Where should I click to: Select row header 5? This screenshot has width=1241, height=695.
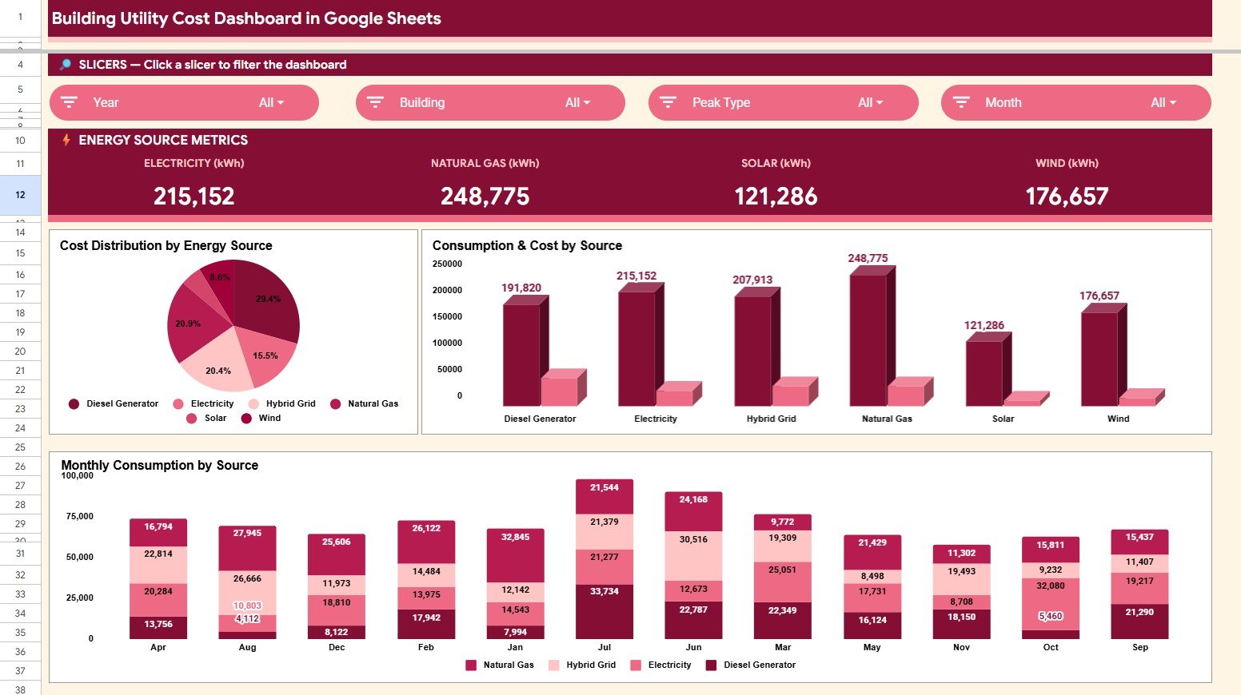click(20, 89)
